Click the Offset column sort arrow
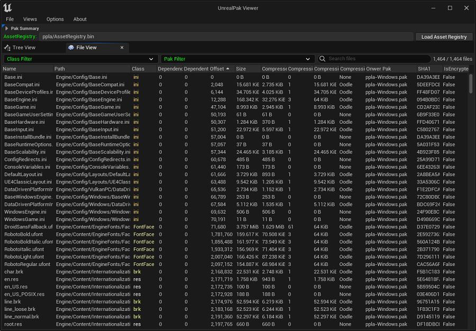This screenshot has height=331, width=476. (227, 69)
